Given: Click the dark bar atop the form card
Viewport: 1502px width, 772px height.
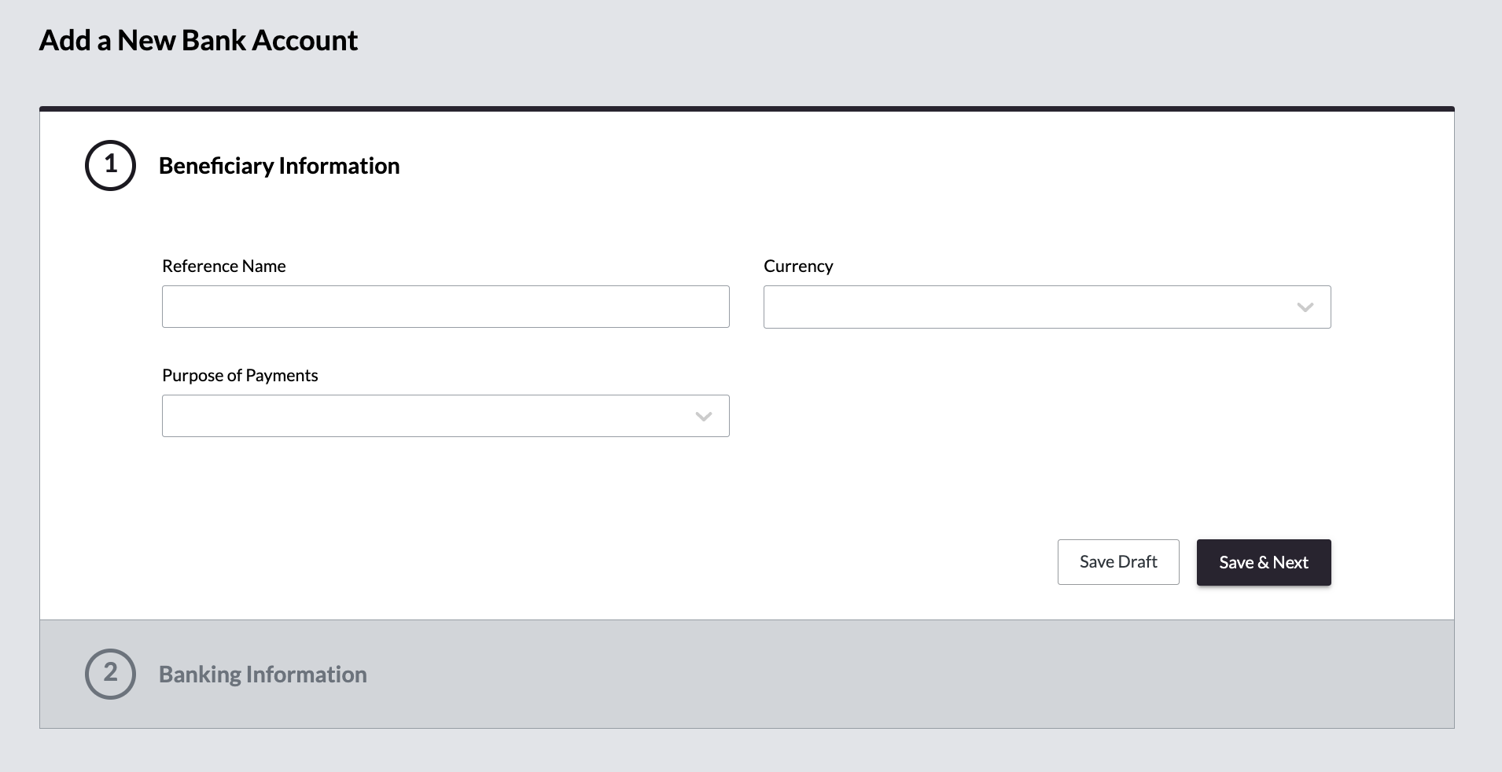Looking at the screenshot, I should coord(747,108).
